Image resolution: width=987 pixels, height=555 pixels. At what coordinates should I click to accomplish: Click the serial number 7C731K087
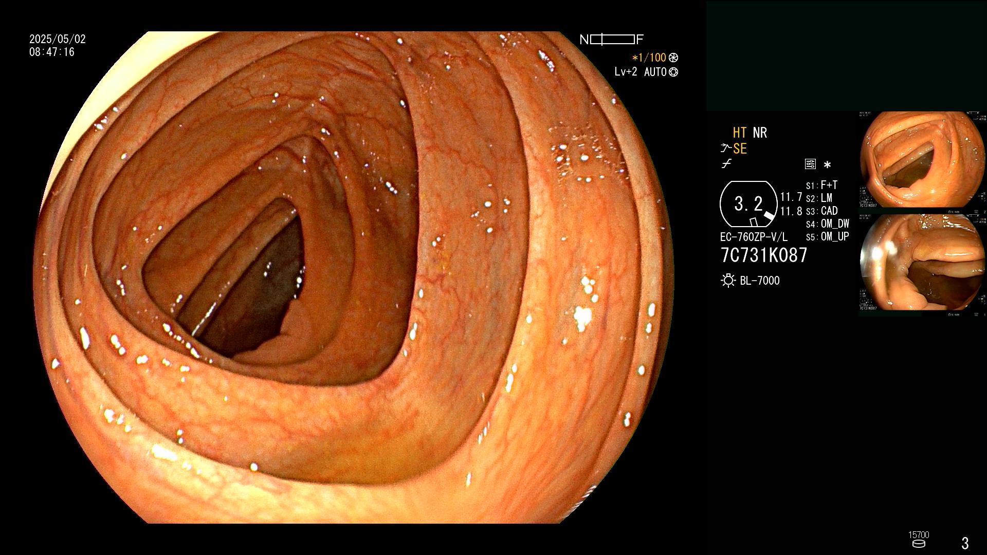(x=764, y=255)
